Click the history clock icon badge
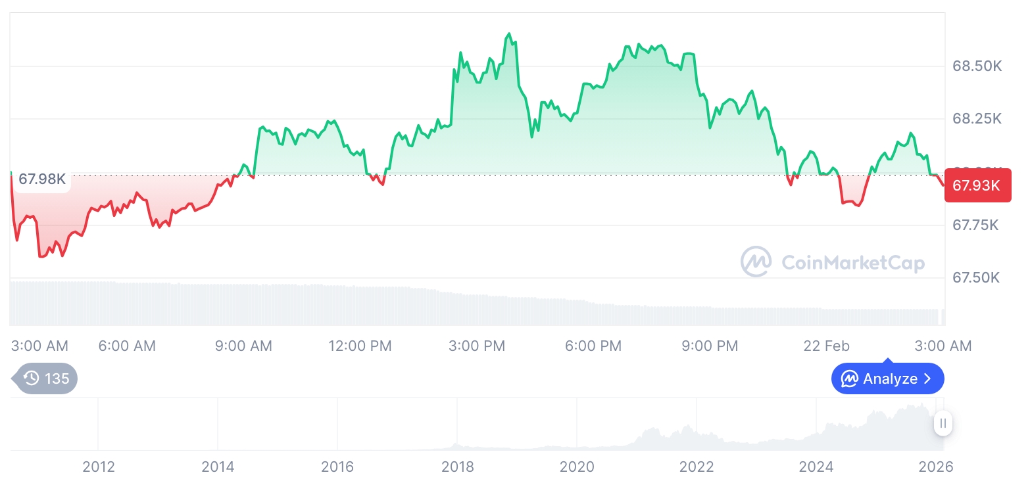The width and height of the screenshot is (1030, 481). coord(31,378)
